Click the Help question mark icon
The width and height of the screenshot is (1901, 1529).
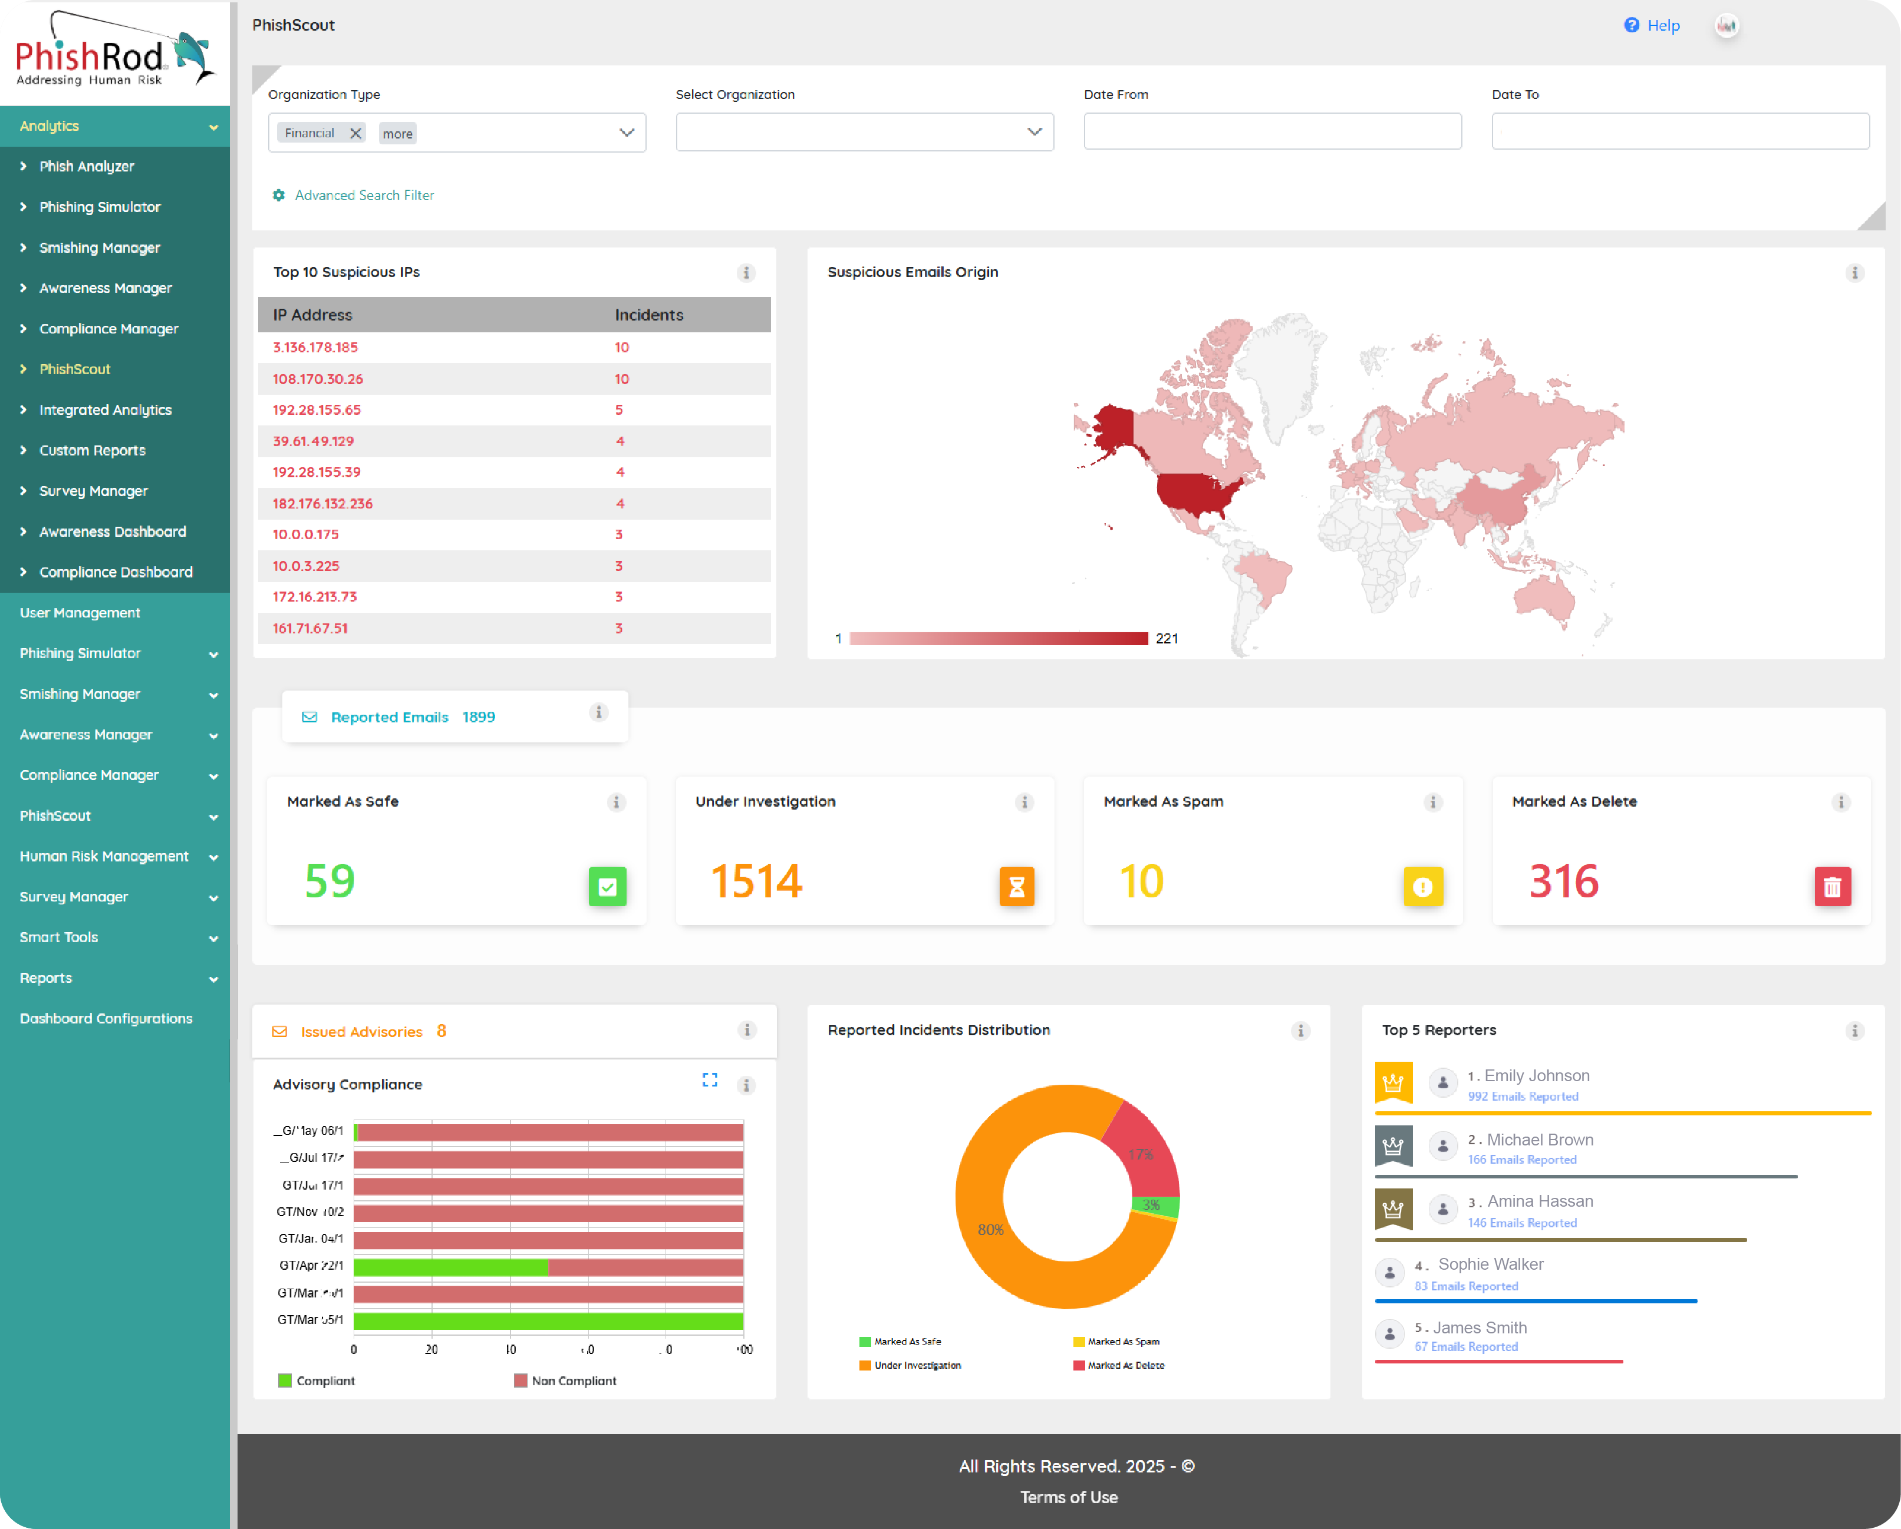[x=1631, y=25]
